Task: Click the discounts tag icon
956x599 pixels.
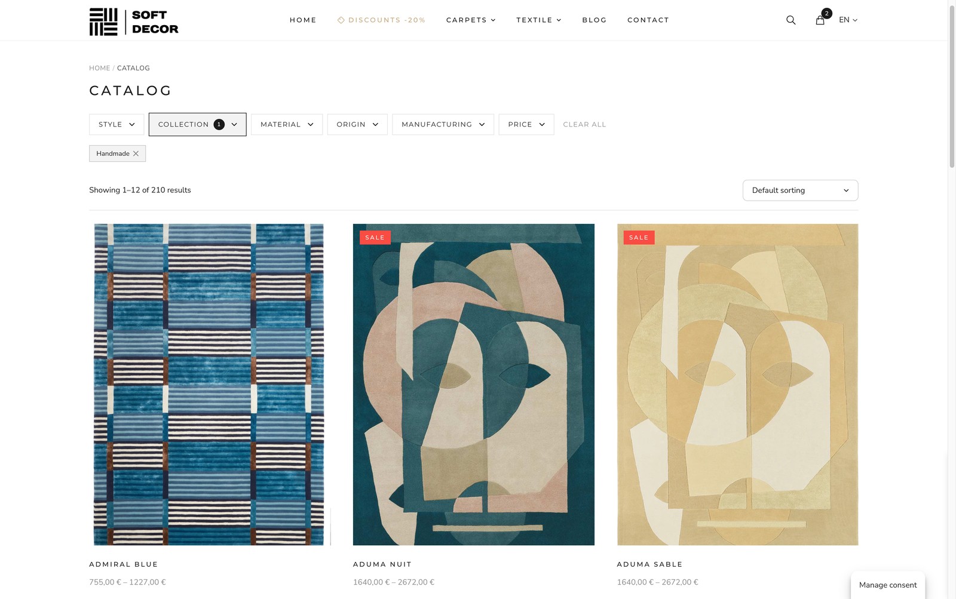Action: pos(341,20)
